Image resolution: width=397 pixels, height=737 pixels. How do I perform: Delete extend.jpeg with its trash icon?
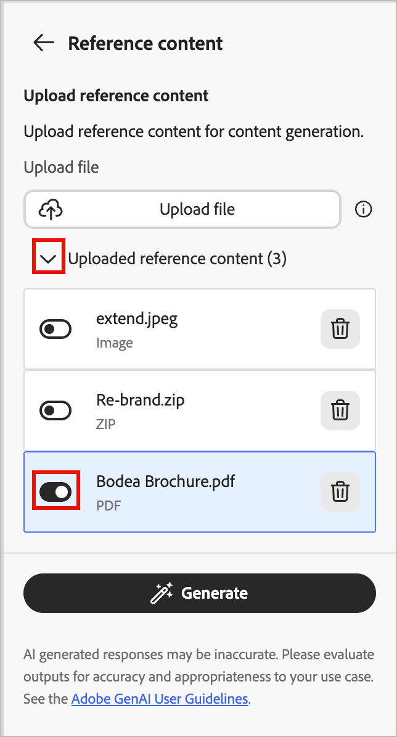pyautogui.click(x=340, y=329)
